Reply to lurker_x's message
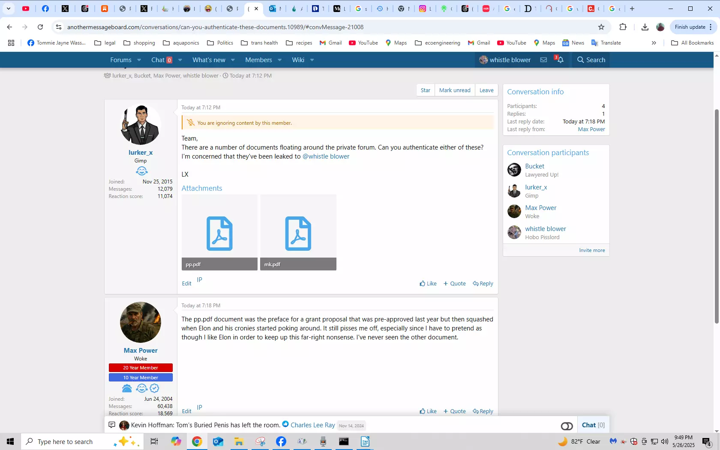Image resolution: width=720 pixels, height=450 pixels. click(483, 284)
